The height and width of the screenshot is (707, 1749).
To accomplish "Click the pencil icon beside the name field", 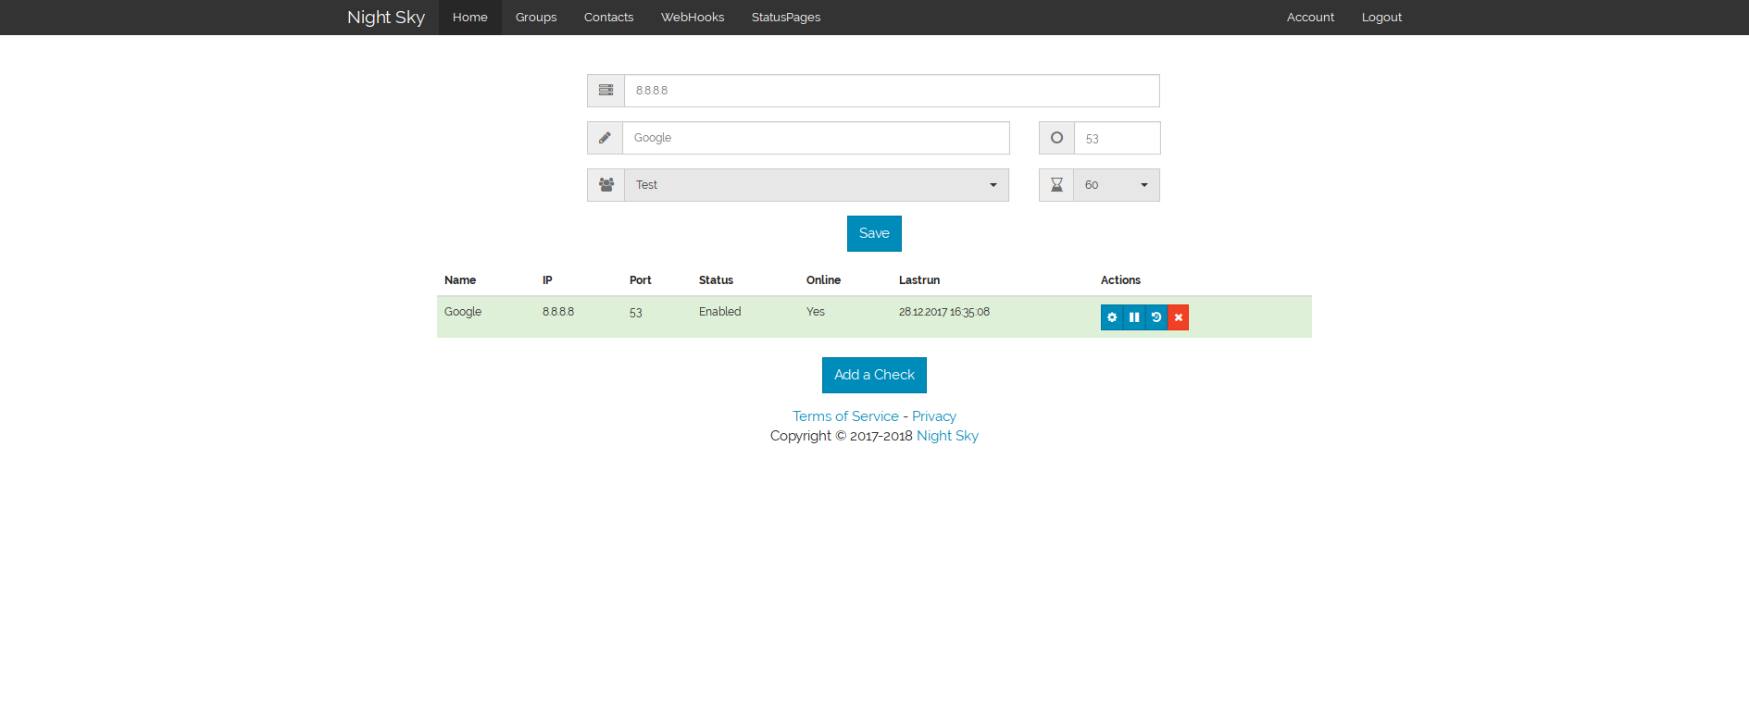I will pyautogui.click(x=605, y=138).
